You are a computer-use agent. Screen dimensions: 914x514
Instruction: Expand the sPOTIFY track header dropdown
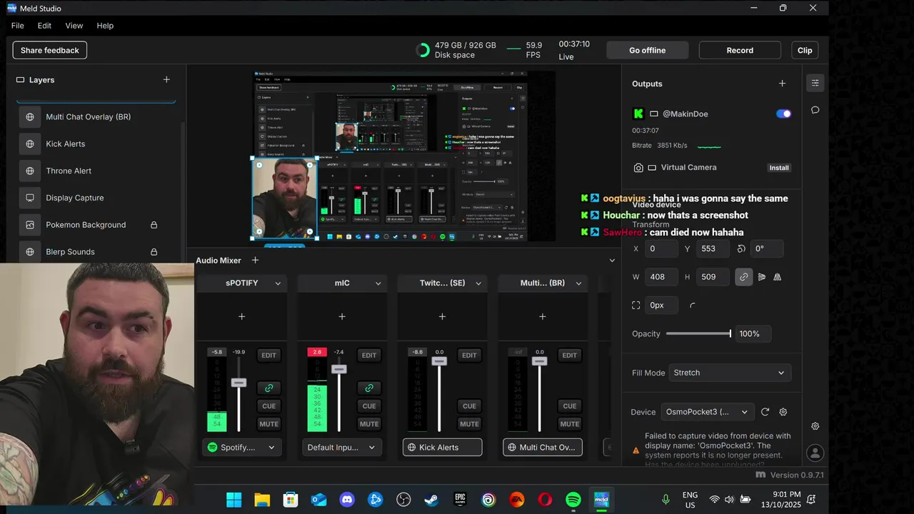[x=278, y=283]
